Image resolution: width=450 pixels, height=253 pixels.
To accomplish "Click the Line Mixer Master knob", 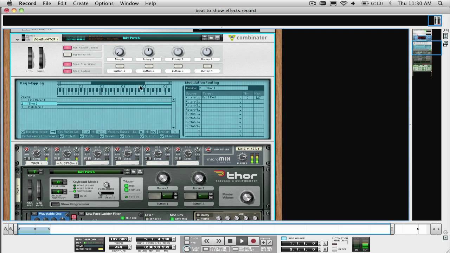I will coord(242,157).
